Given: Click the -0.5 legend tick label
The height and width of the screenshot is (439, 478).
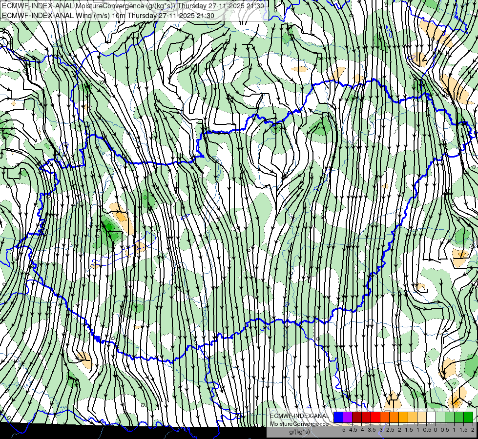Looking at the screenshot, I should coord(426,430).
